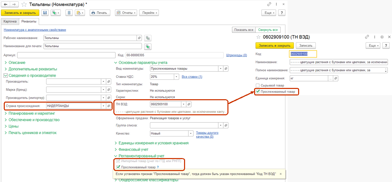Click the save (floppy disk) icon
392x182 pixels.
pos(45,13)
